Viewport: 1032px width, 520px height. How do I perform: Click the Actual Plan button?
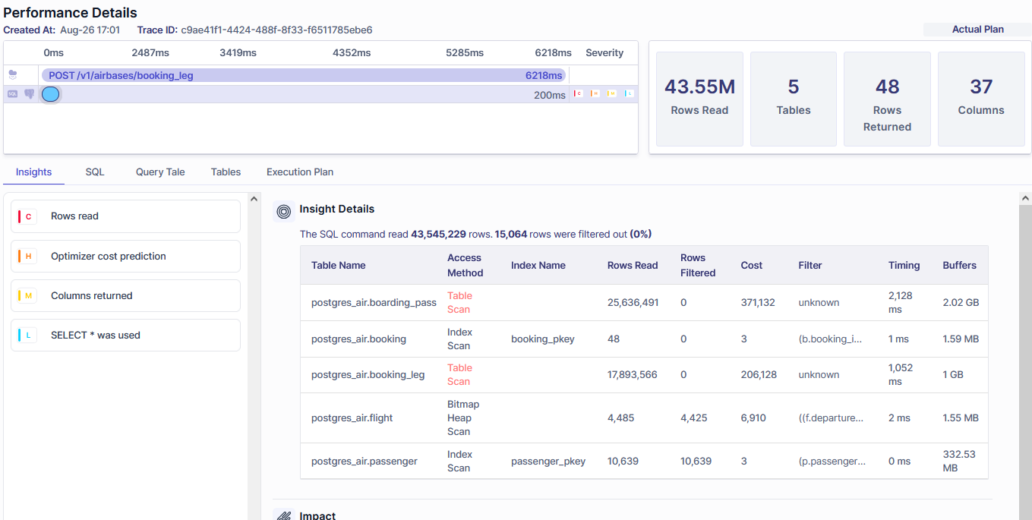pyautogui.click(x=977, y=30)
